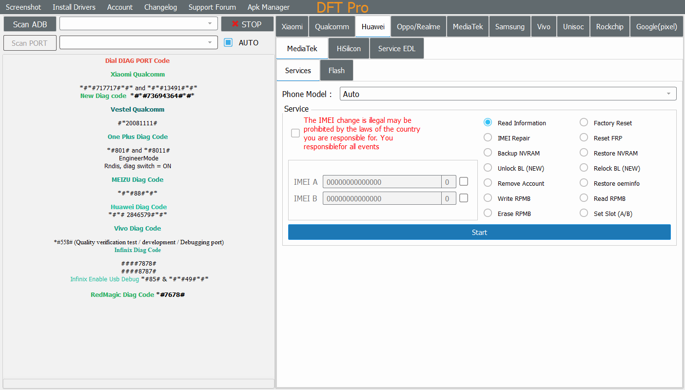Click the STOP button with red X
Viewport: 685px width, 390px height.
click(248, 24)
